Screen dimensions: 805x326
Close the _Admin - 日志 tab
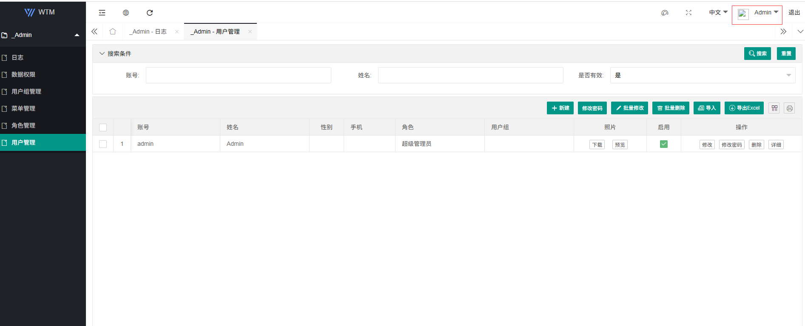[177, 31]
